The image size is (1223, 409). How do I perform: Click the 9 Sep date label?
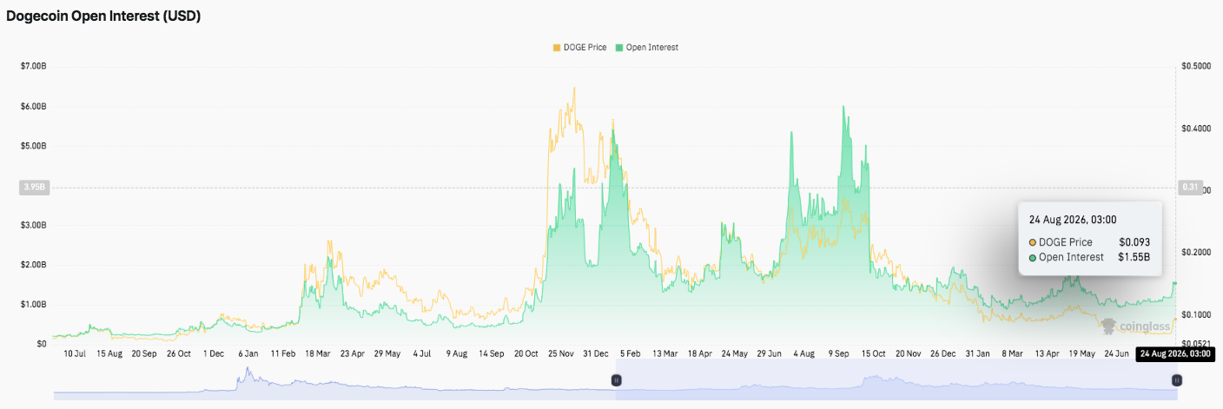(x=838, y=354)
